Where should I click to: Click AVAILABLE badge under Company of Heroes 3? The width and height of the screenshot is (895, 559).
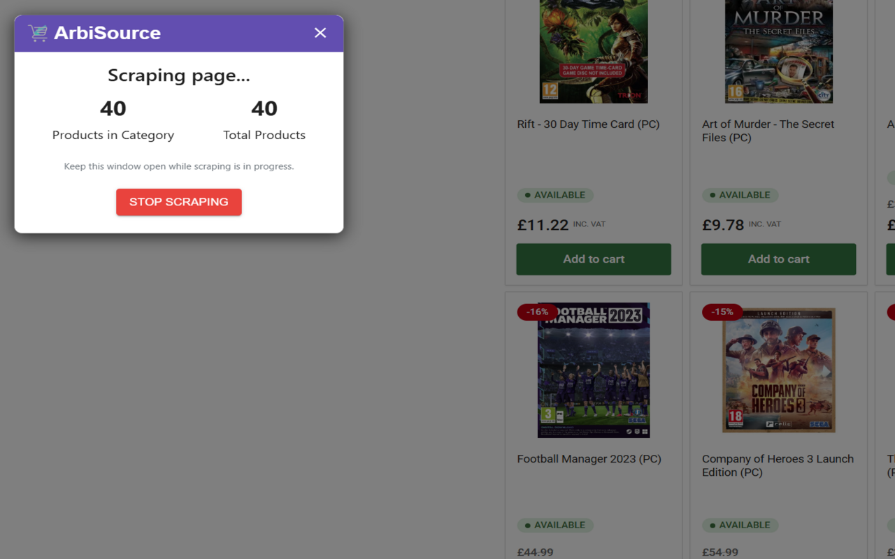pos(740,525)
